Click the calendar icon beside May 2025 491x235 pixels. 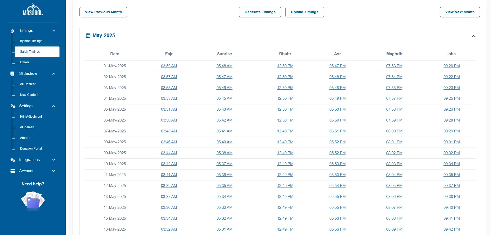[x=88, y=36]
